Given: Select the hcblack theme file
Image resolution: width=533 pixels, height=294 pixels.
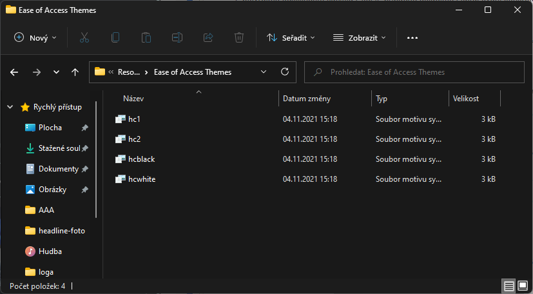Looking at the screenshot, I should tap(142, 159).
